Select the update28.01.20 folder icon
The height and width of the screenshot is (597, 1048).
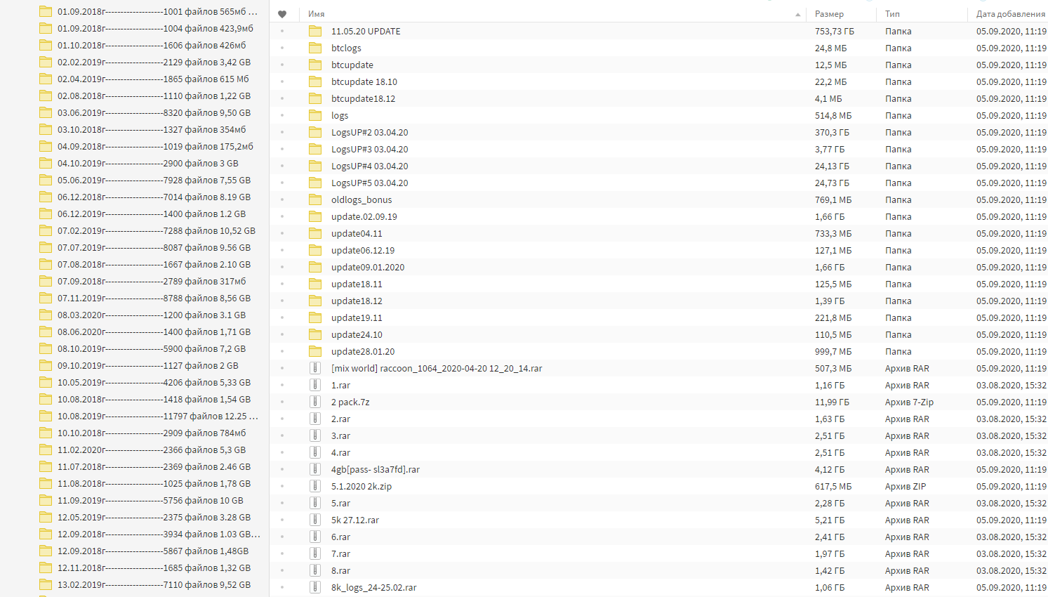[x=315, y=351]
